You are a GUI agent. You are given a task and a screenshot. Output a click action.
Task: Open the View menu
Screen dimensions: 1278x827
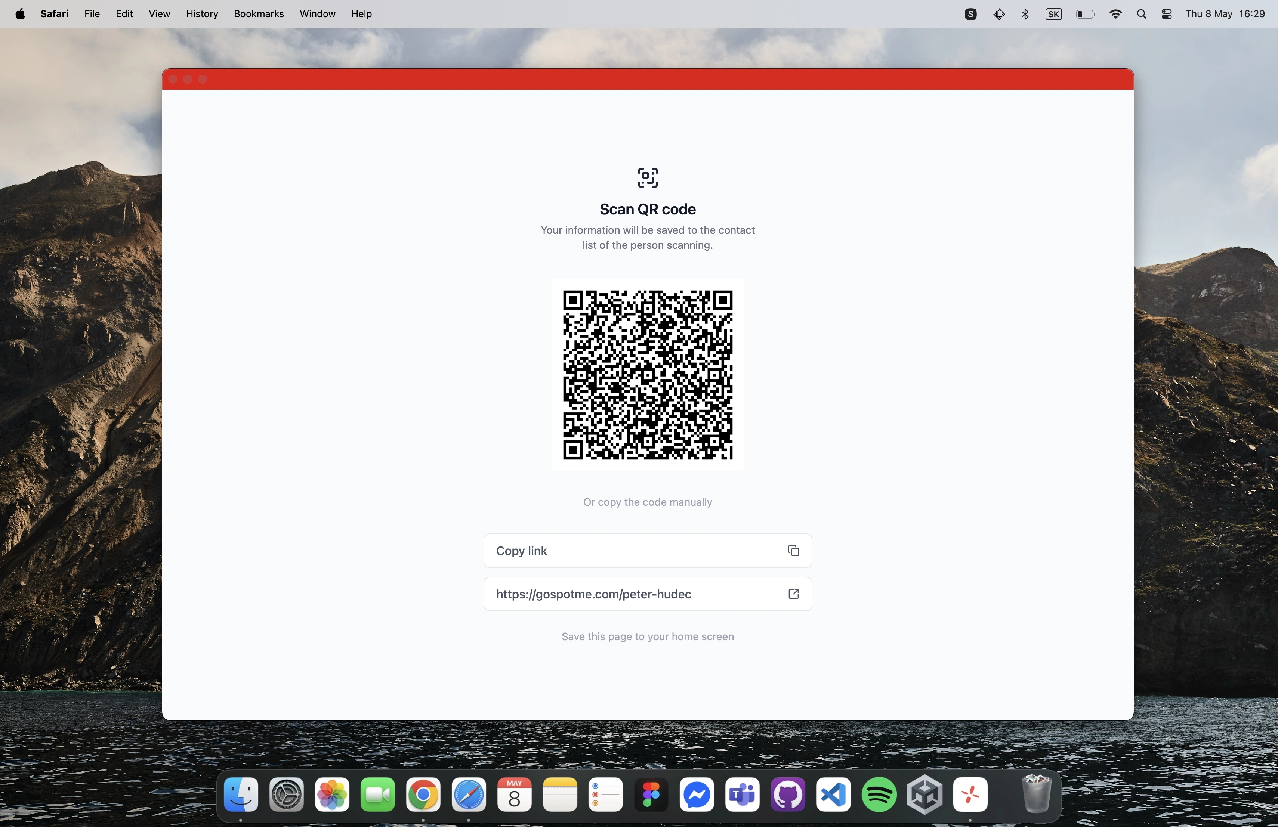coord(160,14)
